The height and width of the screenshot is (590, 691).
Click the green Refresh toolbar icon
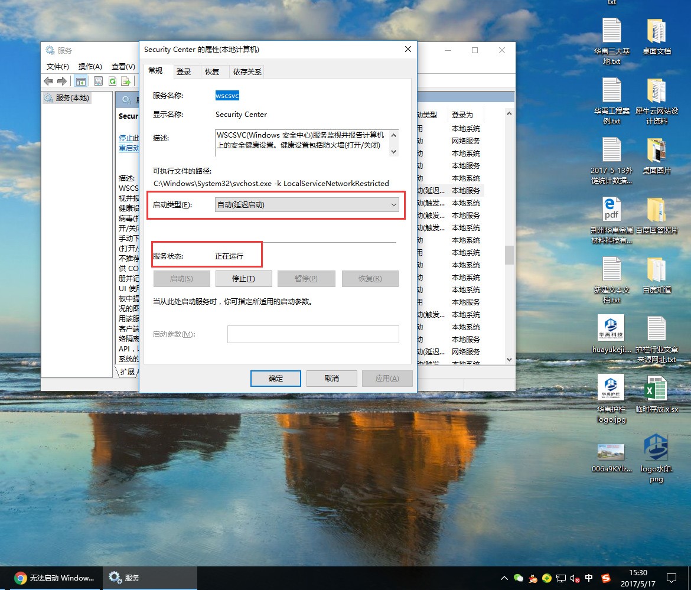(112, 81)
